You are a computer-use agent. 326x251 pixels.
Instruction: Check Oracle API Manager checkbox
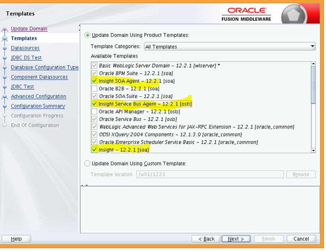pos(94,112)
